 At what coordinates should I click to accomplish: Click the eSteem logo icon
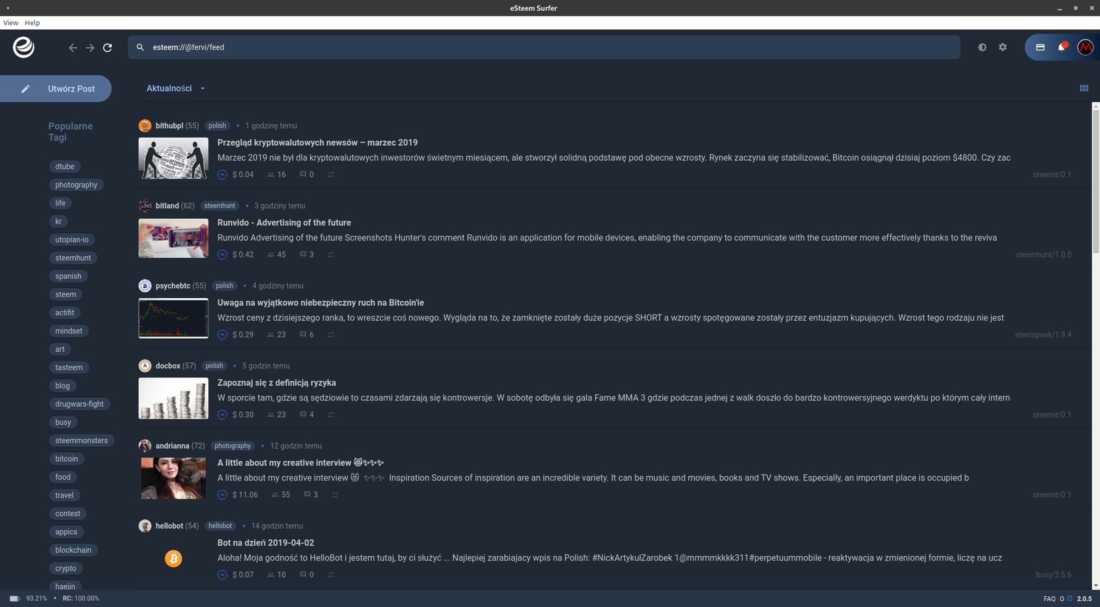tap(24, 47)
